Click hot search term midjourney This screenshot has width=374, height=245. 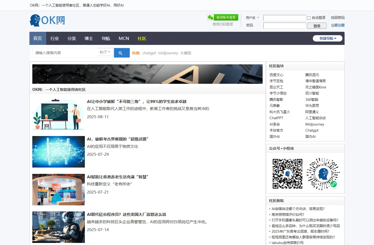point(168,53)
